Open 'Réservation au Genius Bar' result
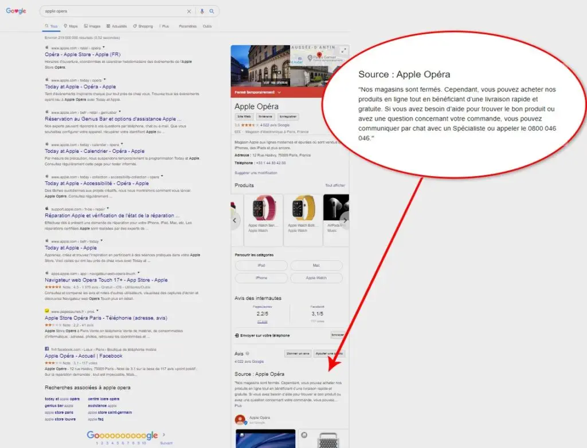This screenshot has width=587, height=448. pos(113,119)
